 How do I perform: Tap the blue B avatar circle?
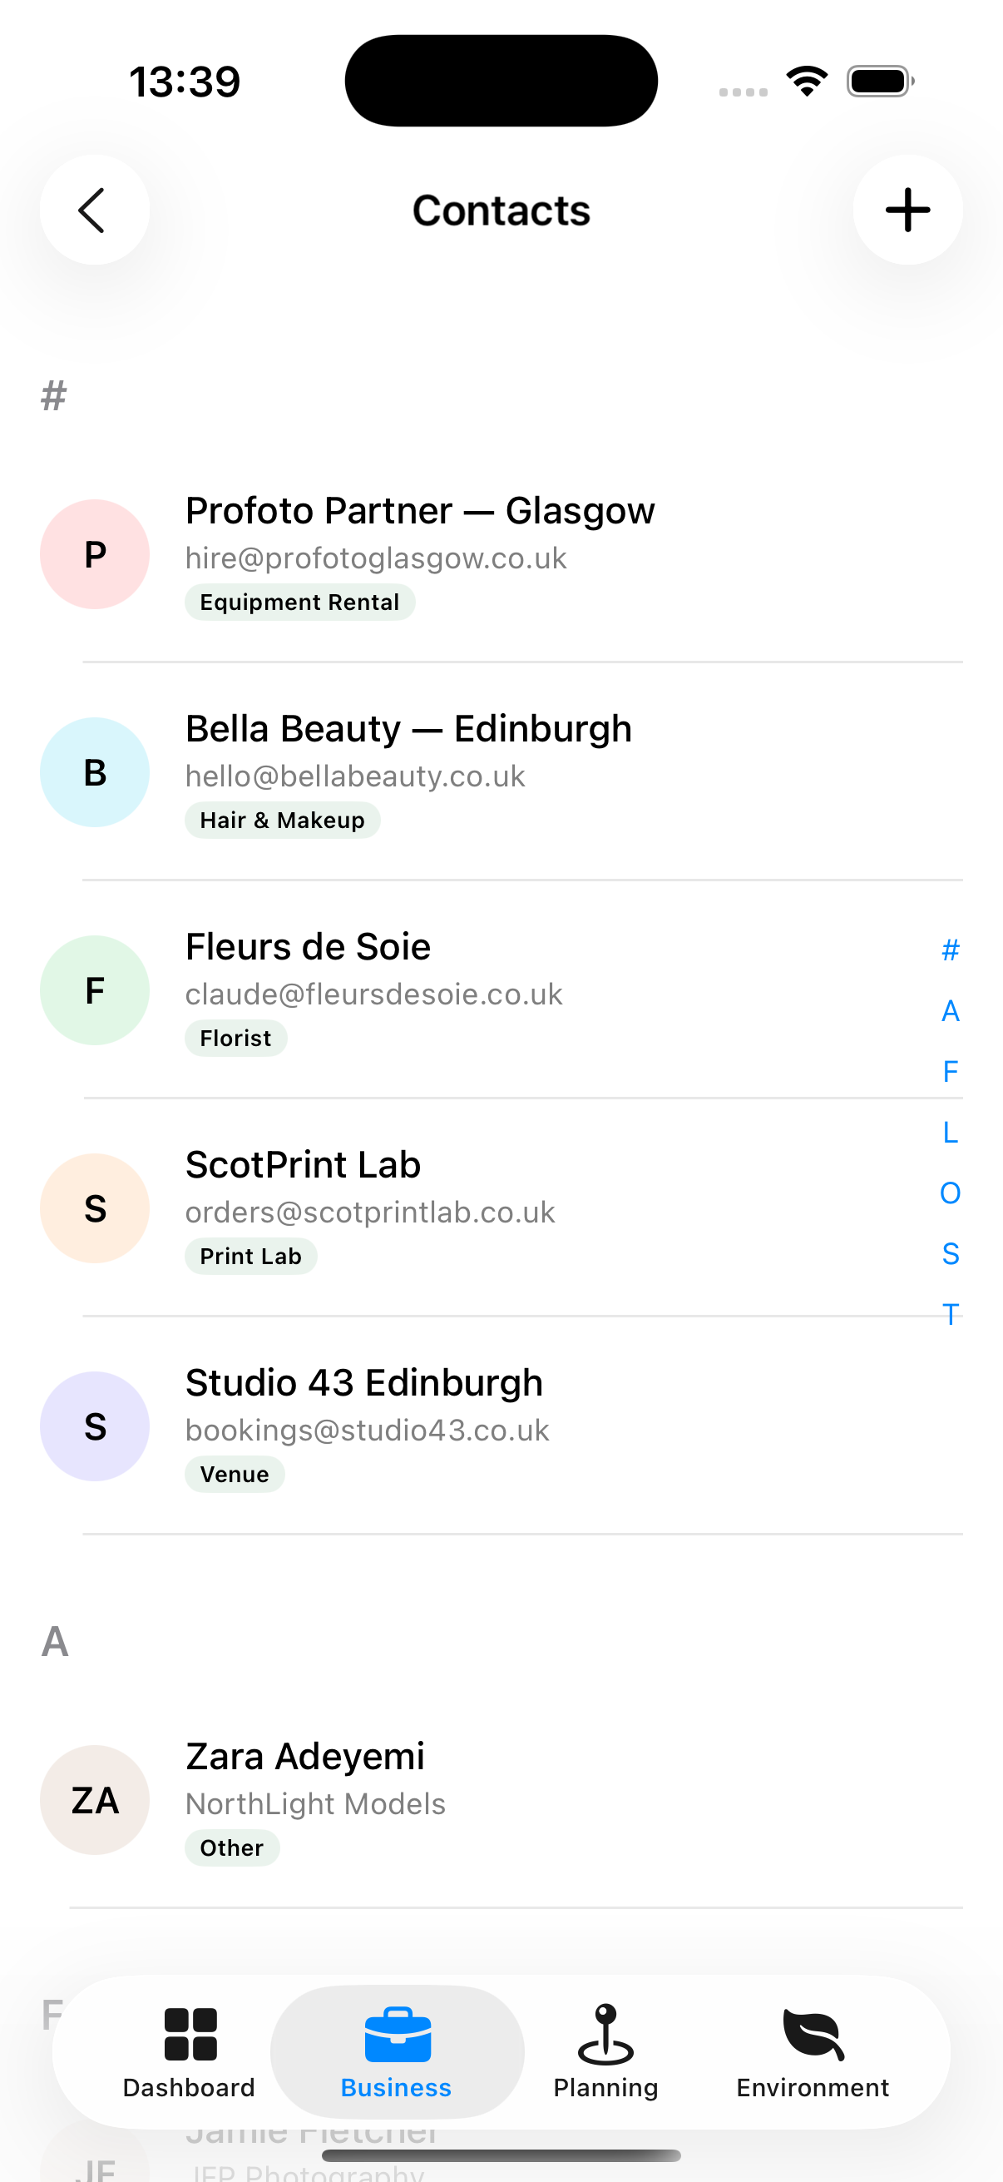(x=95, y=771)
